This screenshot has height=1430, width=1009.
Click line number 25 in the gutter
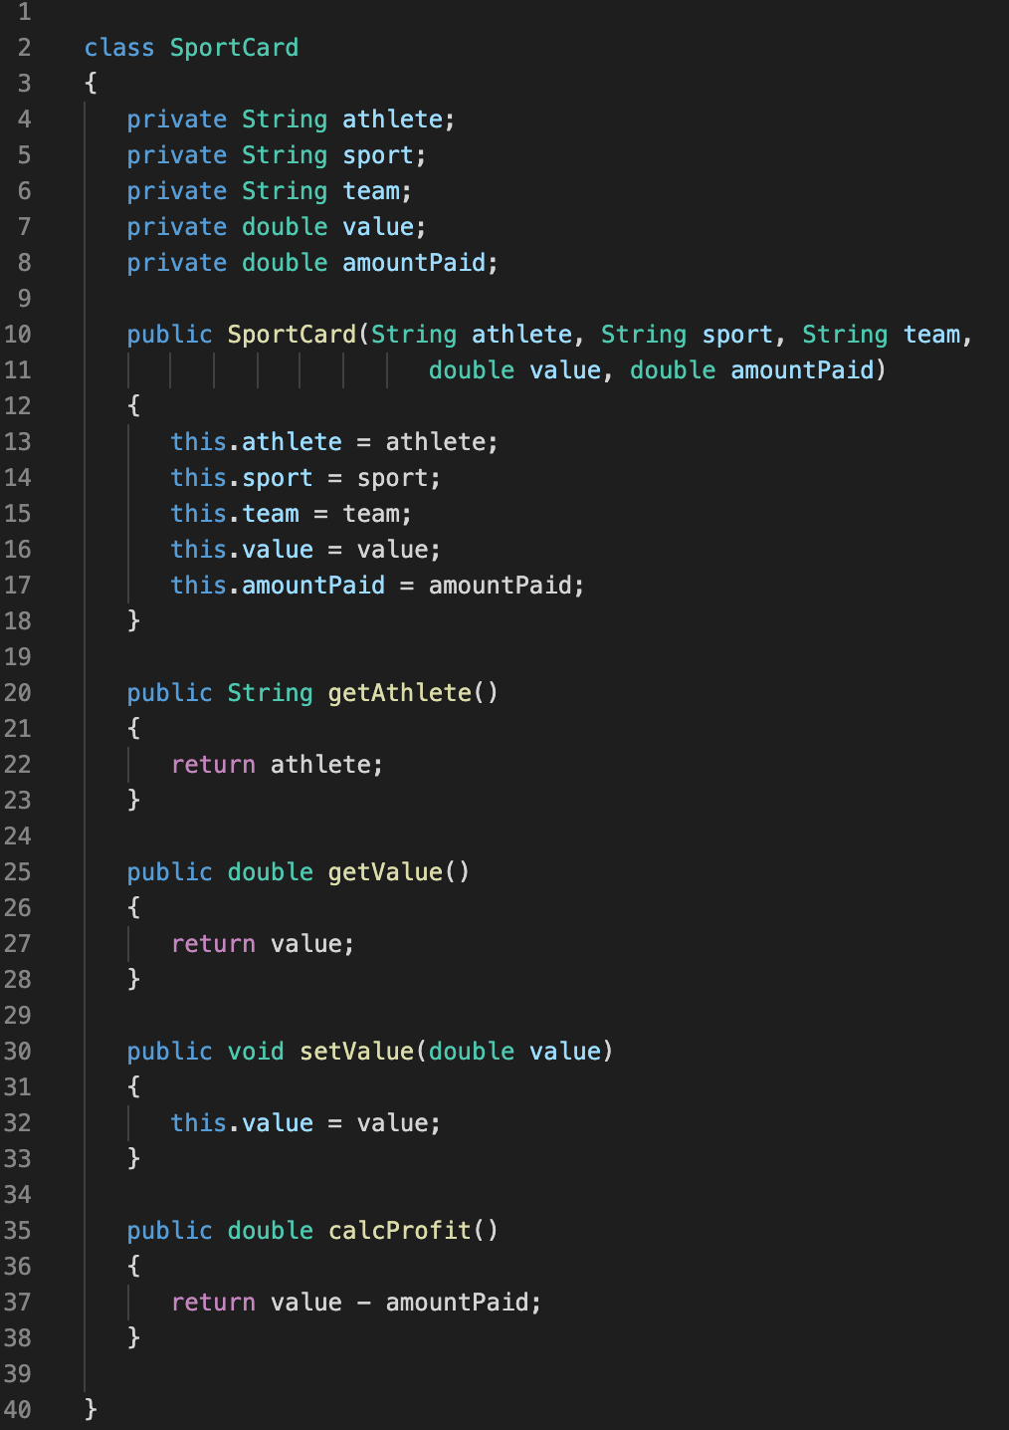[18, 872]
